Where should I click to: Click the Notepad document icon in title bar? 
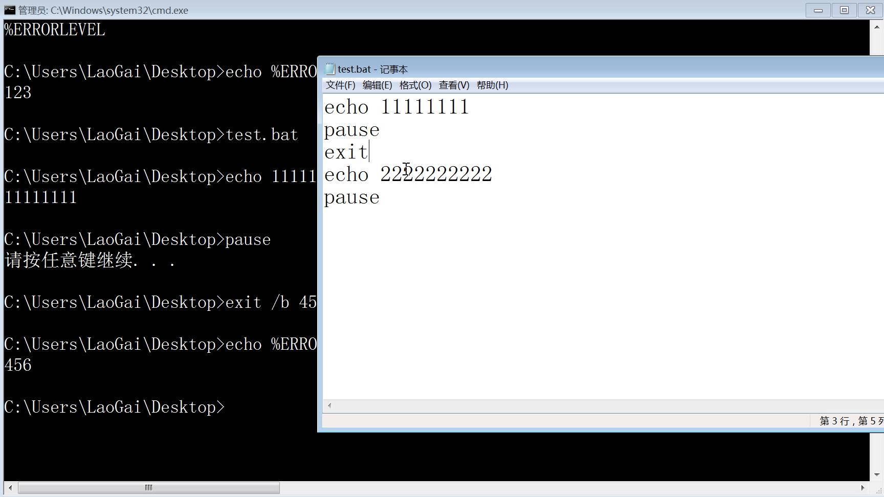pyautogui.click(x=330, y=69)
